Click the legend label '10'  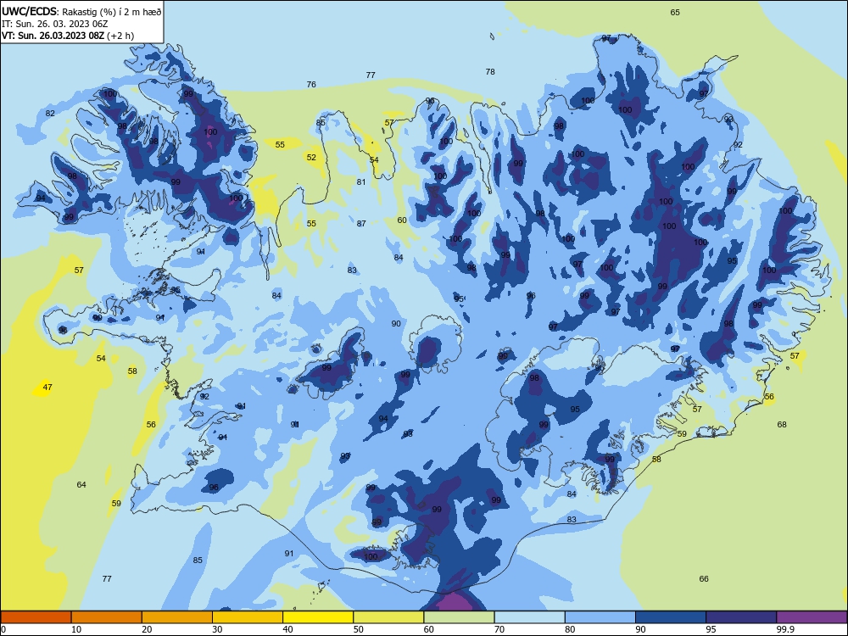point(76,629)
